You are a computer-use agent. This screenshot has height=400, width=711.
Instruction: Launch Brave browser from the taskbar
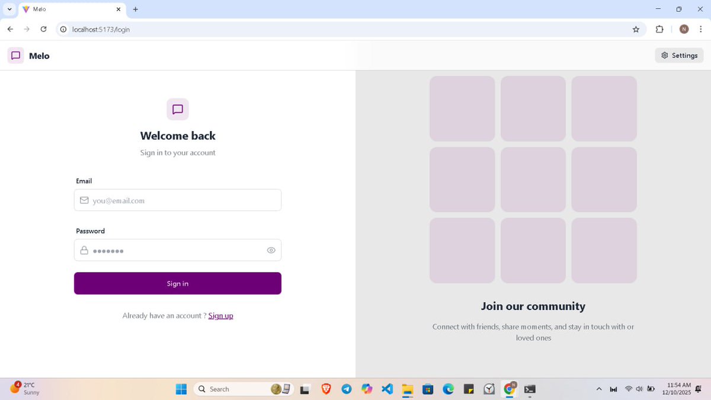coord(326,389)
